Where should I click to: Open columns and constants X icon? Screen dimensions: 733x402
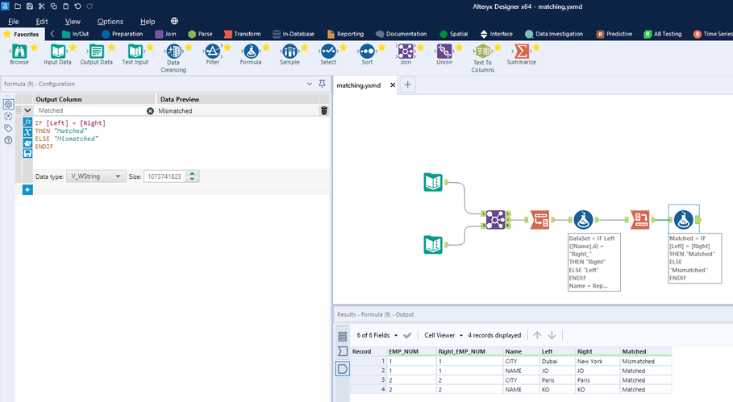pos(27,132)
